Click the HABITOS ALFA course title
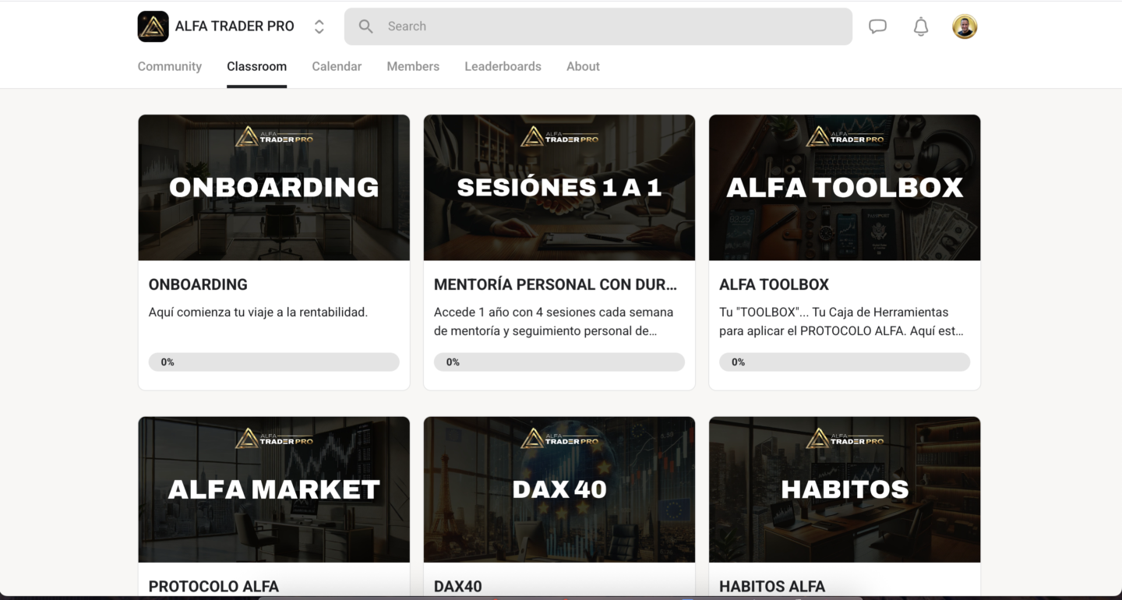1122x600 pixels. [x=772, y=587]
